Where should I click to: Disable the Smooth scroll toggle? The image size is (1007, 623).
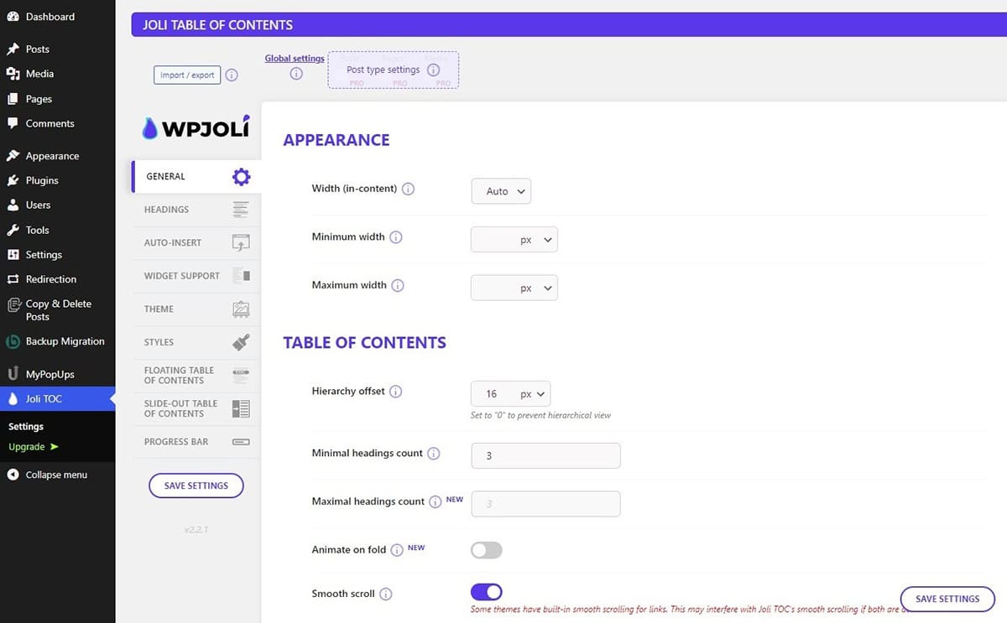click(x=487, y=592)
